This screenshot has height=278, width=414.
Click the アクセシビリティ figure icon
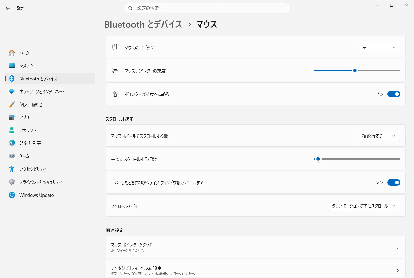pyautogui.click(x=12, y=169)
